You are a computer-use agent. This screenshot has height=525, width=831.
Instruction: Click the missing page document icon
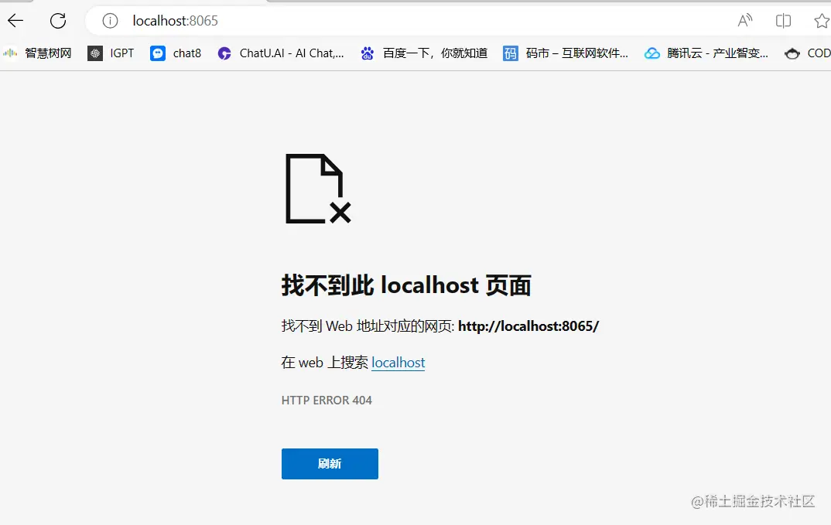click(x=318, y=189)
